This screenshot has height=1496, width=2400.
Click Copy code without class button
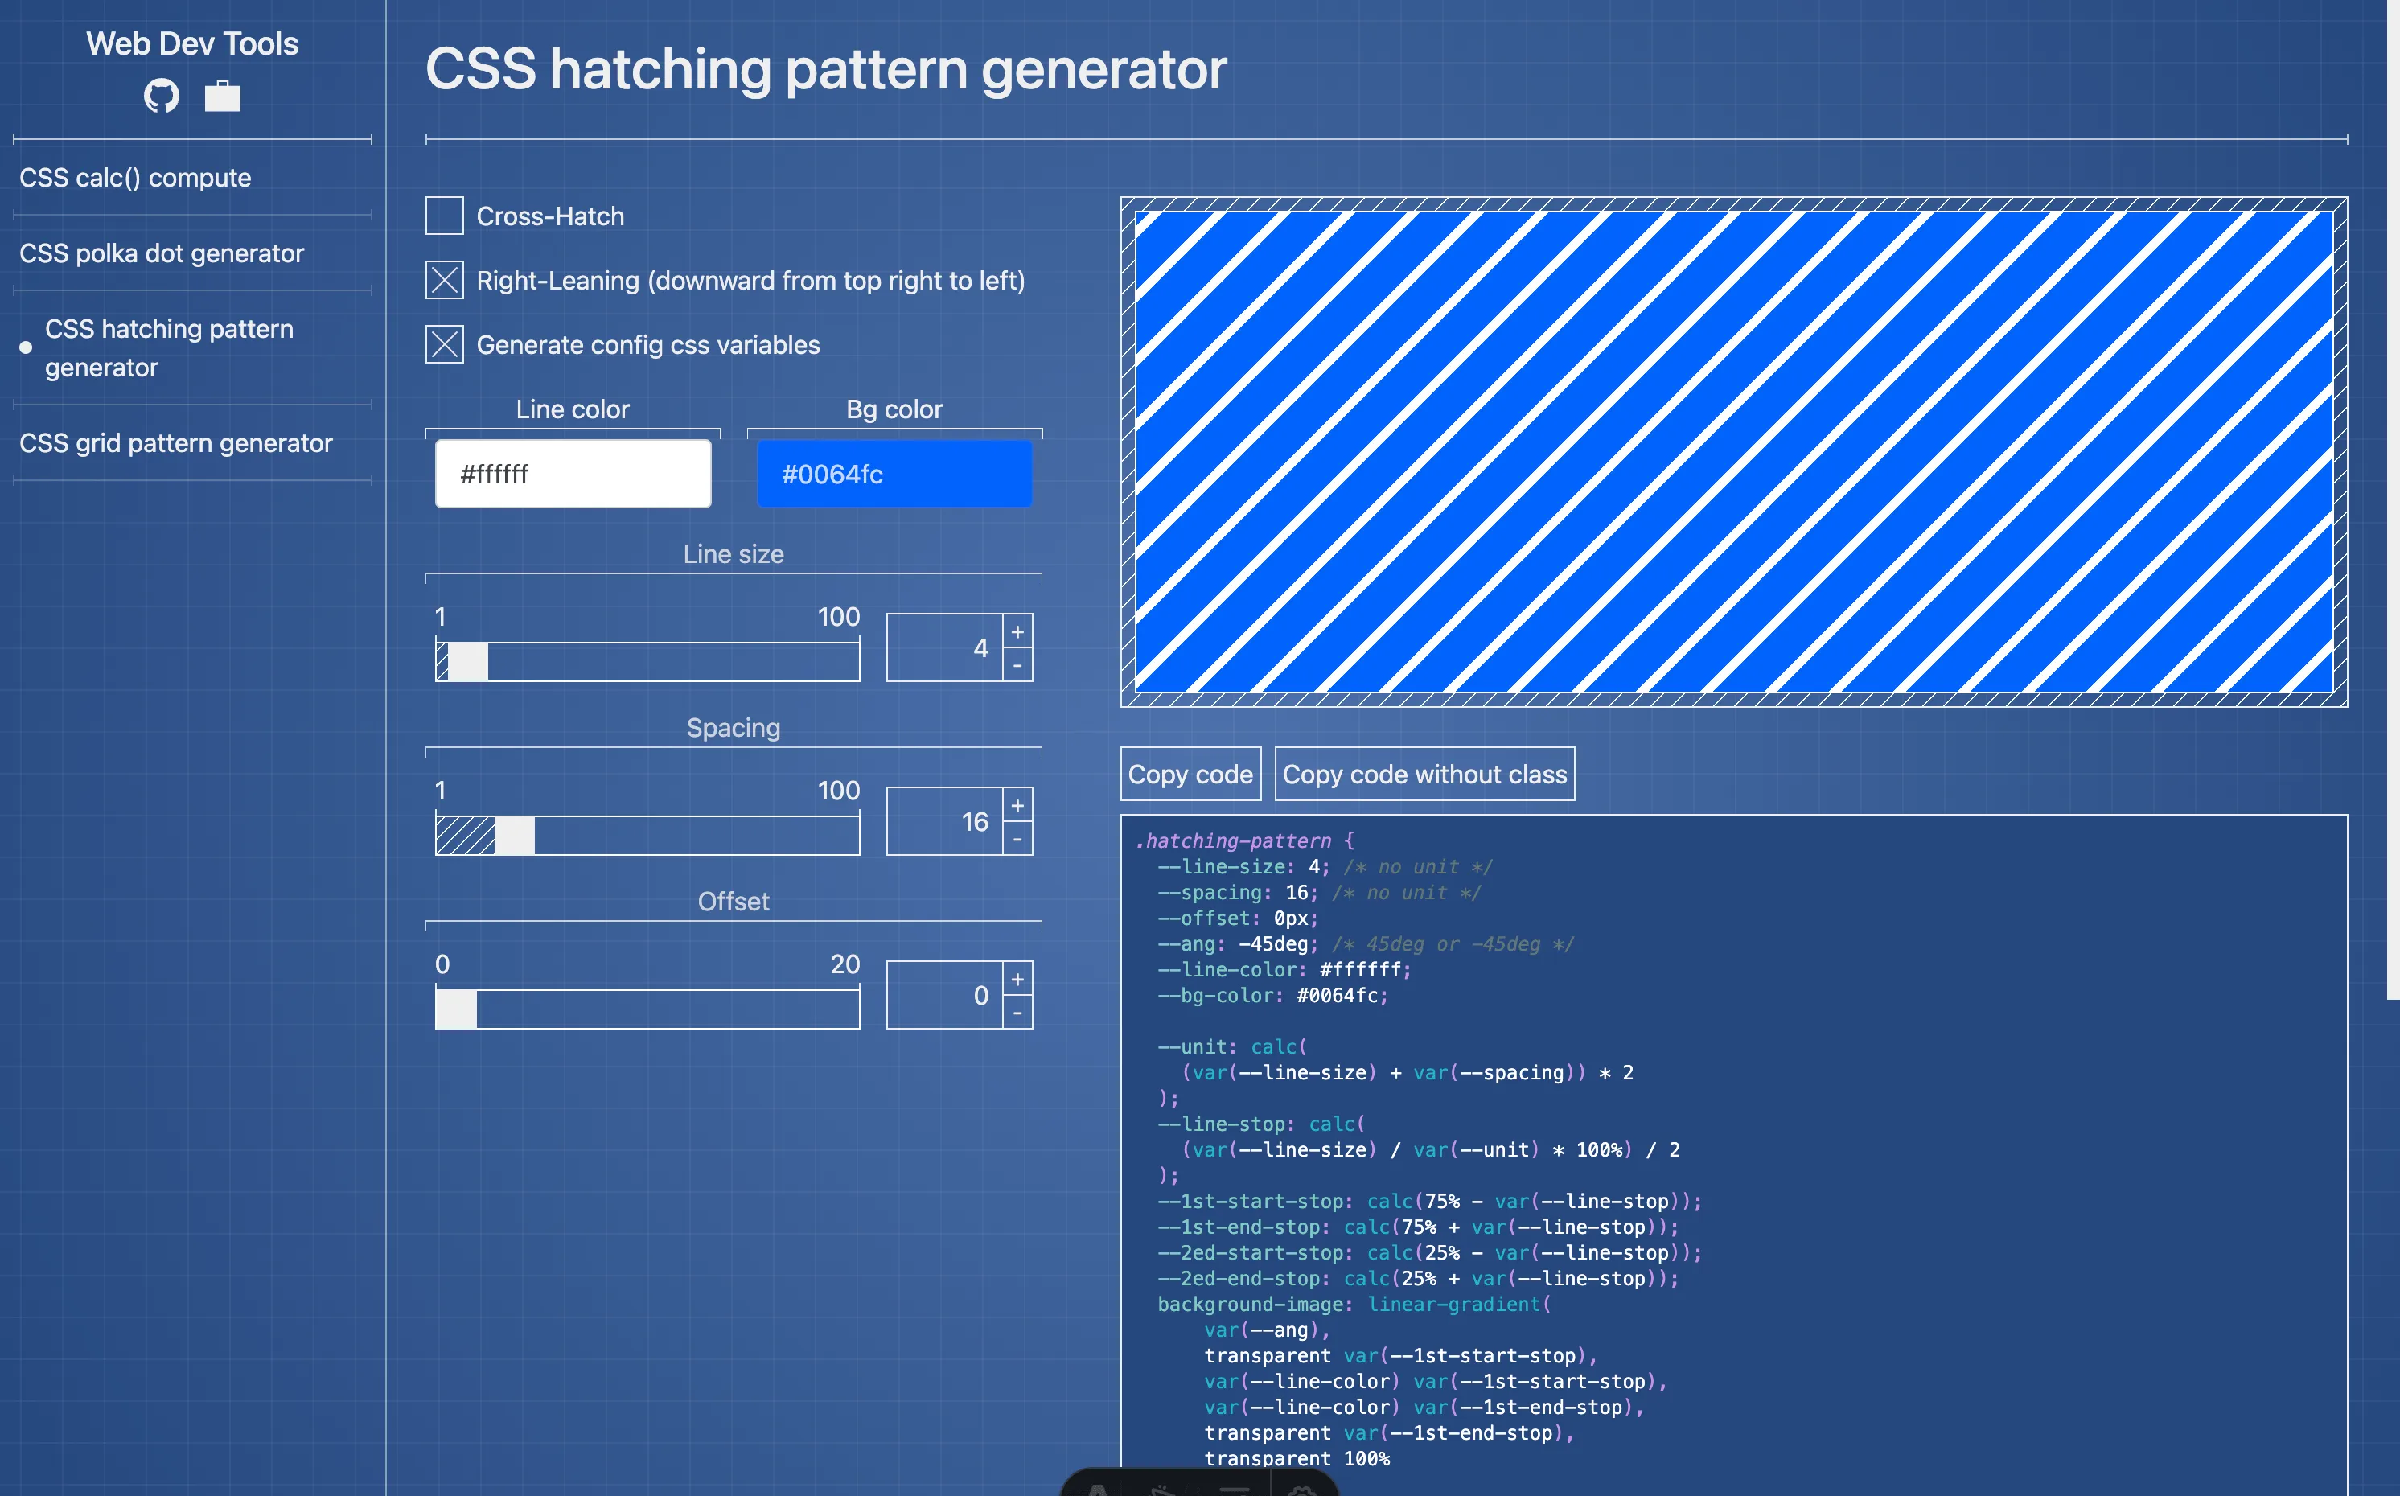pyautogui.click(x=1424, y=774)
